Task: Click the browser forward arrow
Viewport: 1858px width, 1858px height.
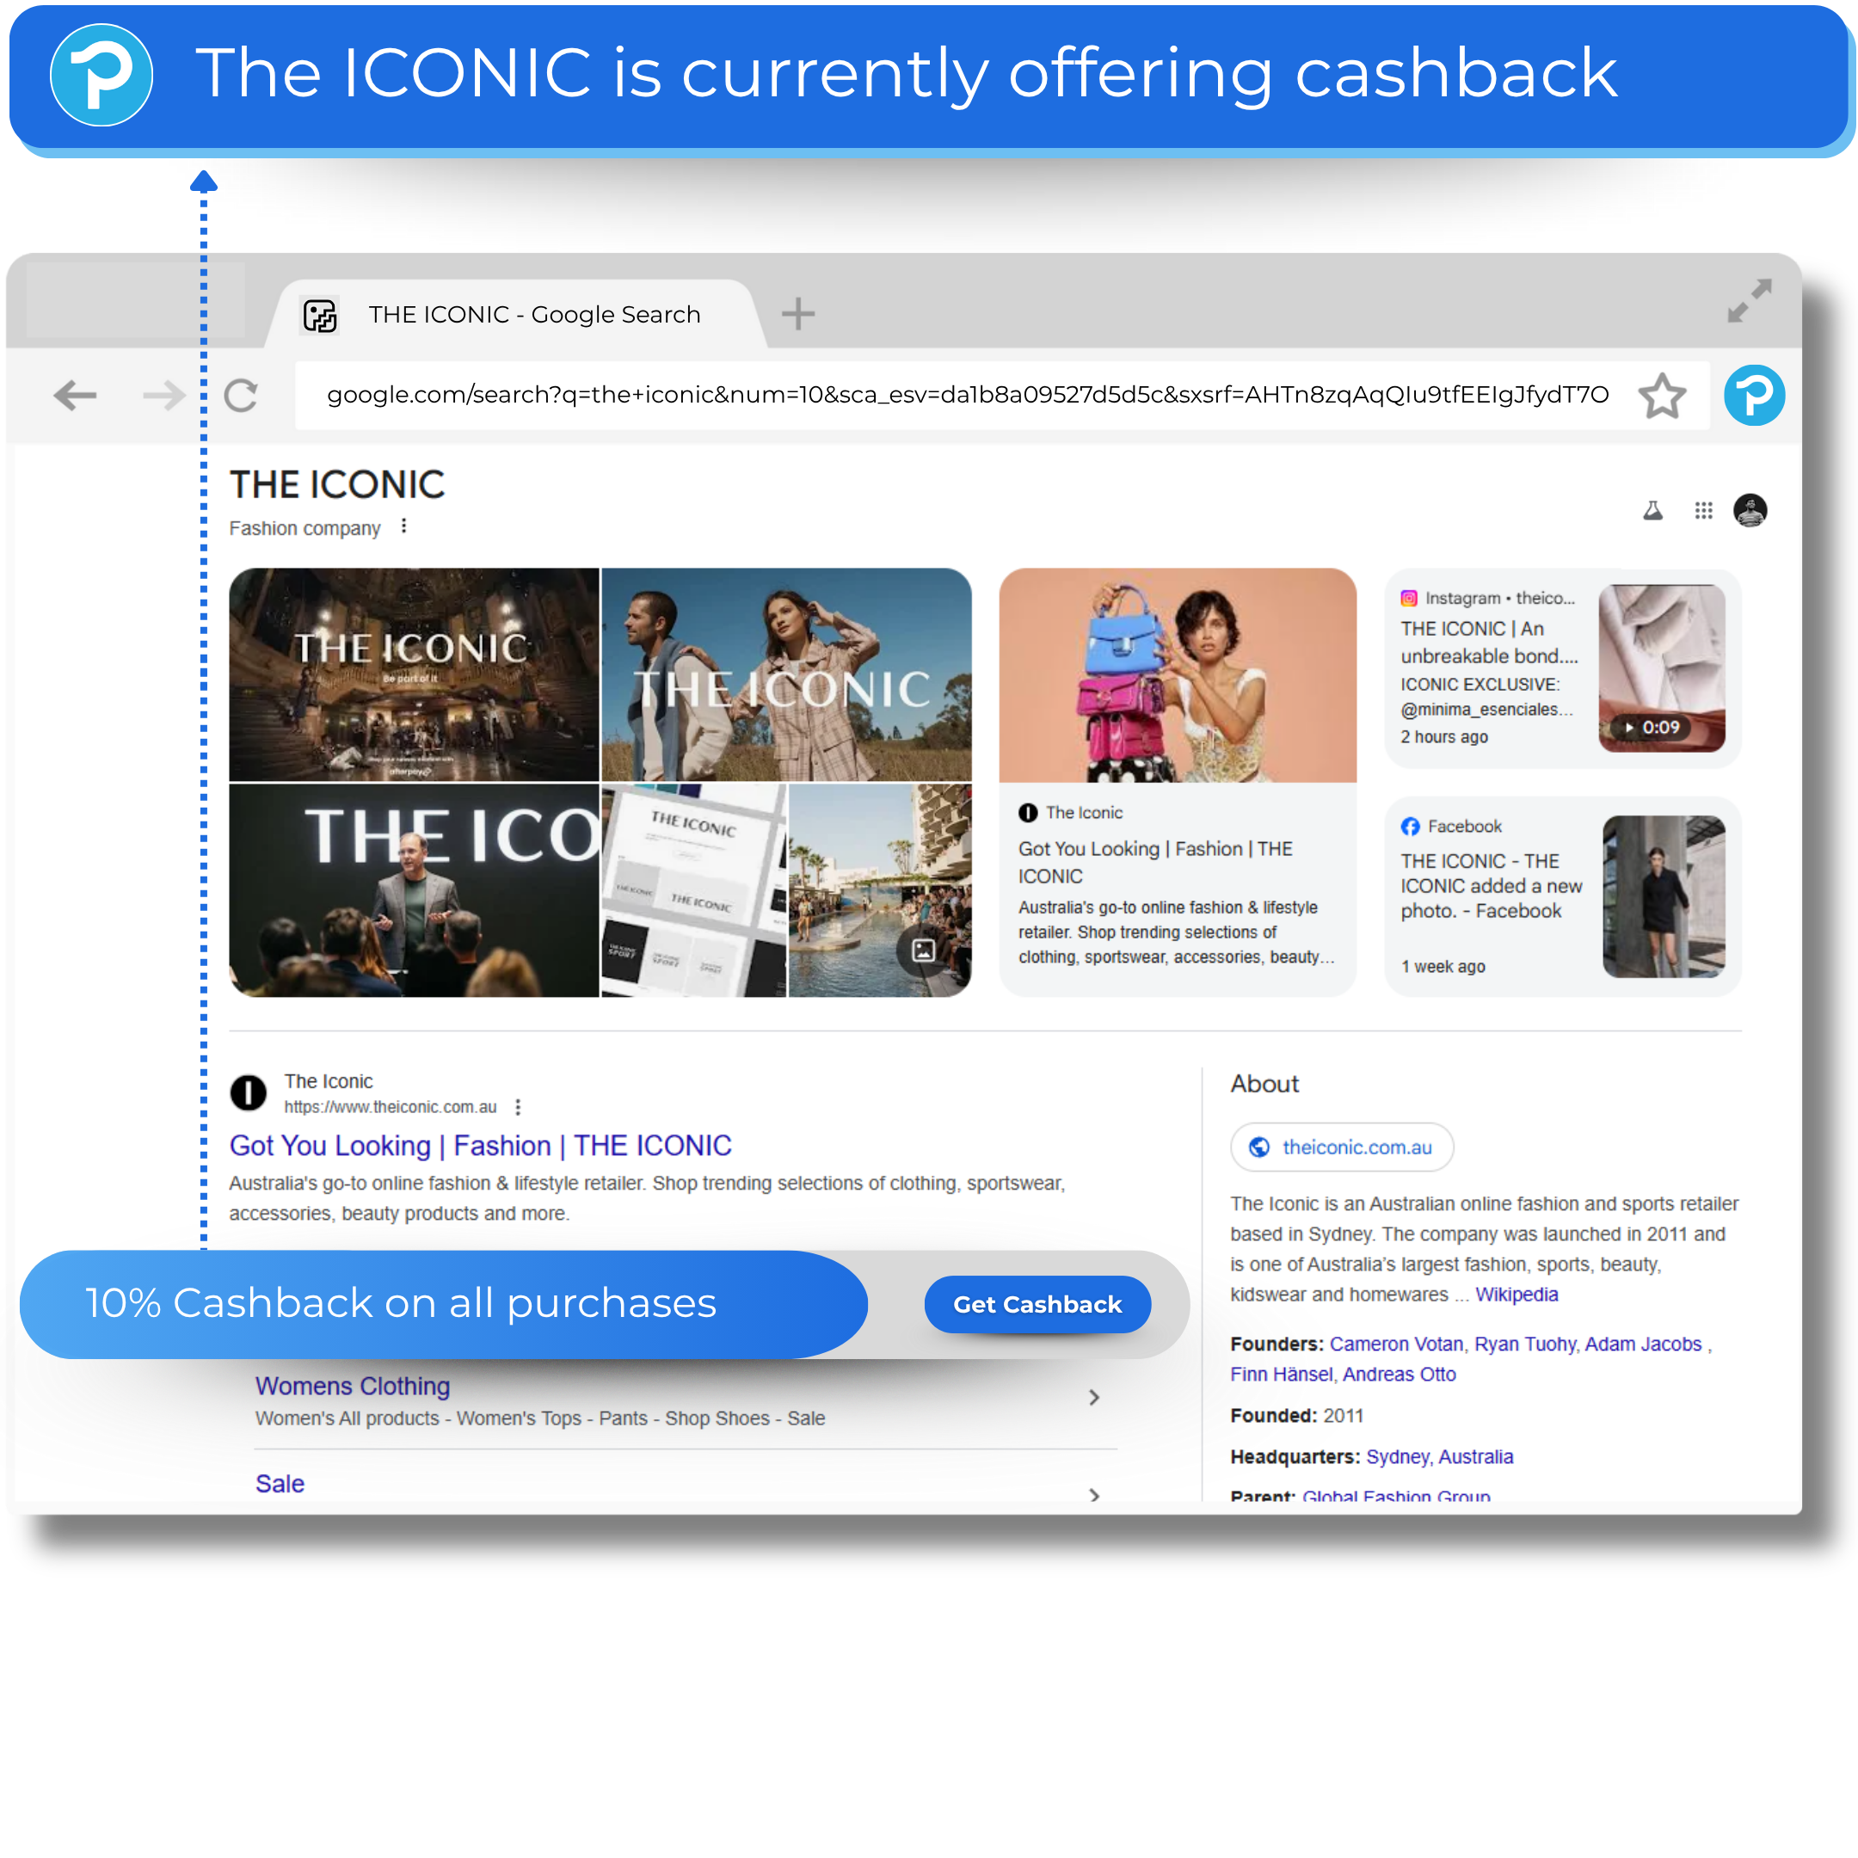Action: click(163, 396)
